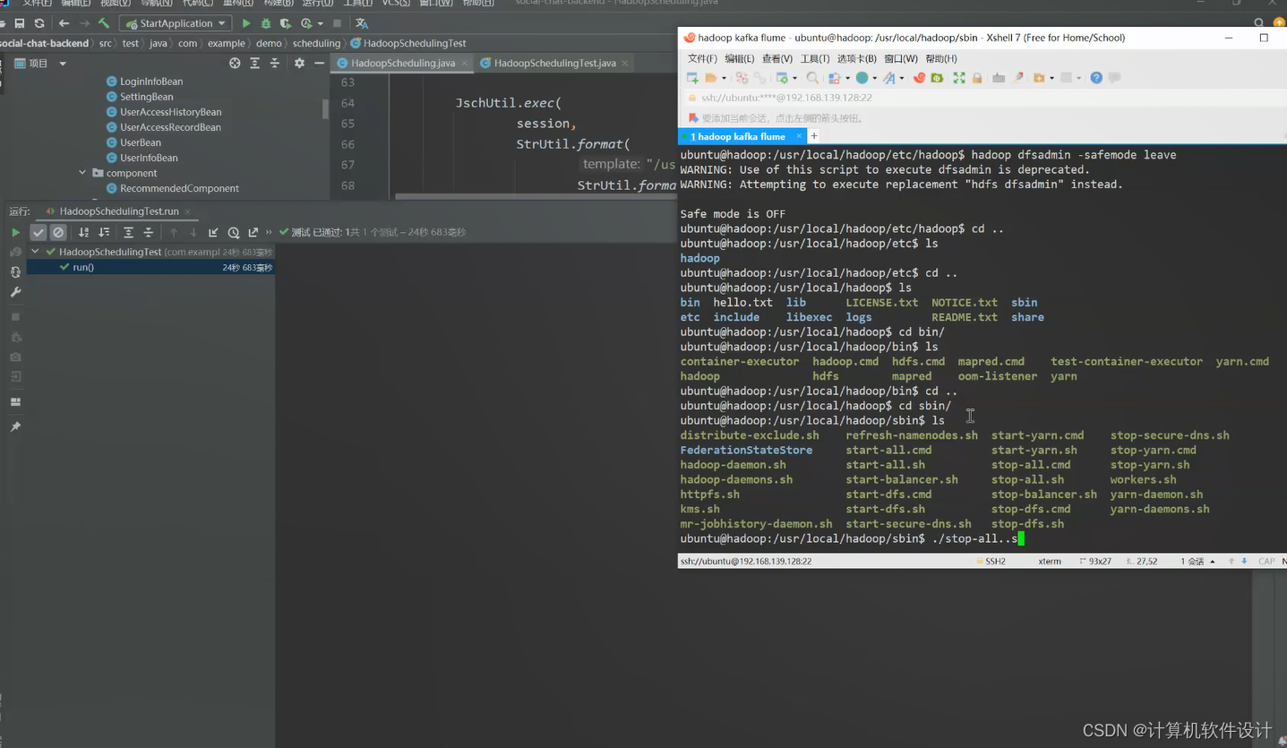Image resolution: width=1287 pixels, height=748 pixels.
Task: Open scheduling breadcrumb in navigation bar
Action: [x=316, y=43]
